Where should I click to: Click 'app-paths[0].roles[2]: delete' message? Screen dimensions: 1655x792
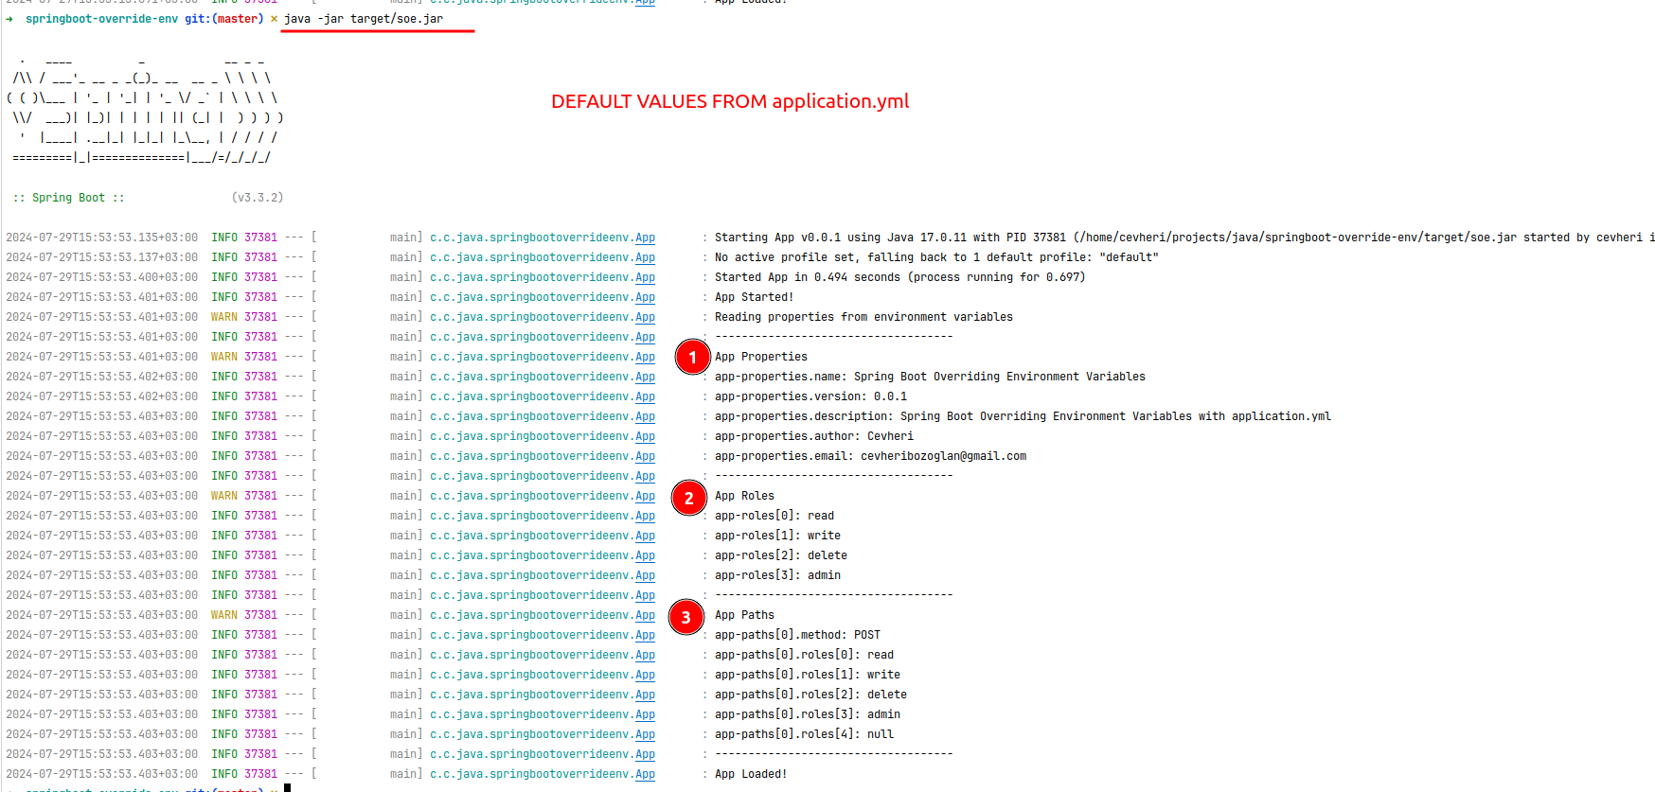point(810,695)
